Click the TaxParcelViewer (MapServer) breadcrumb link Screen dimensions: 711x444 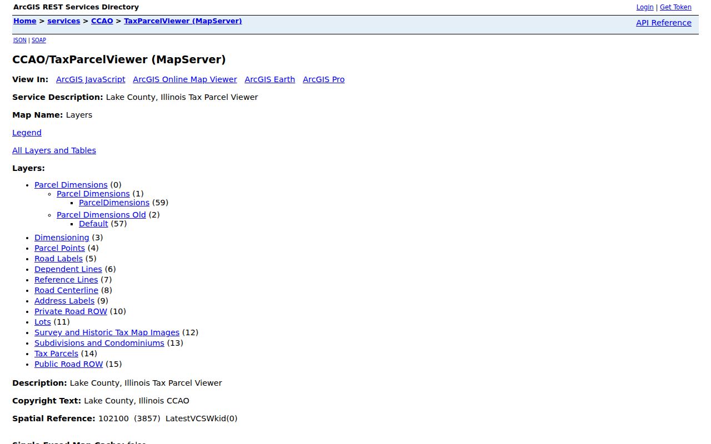point(183,21)
